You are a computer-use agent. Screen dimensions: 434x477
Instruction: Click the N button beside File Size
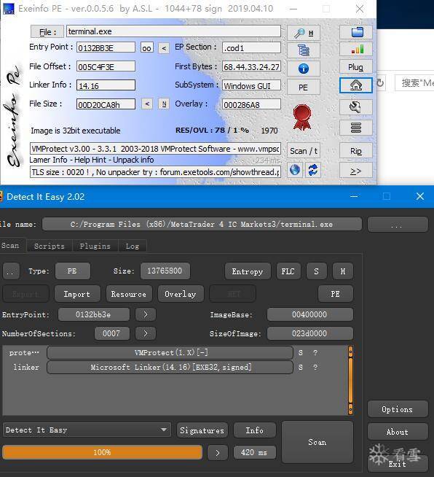tap(164, 104)
